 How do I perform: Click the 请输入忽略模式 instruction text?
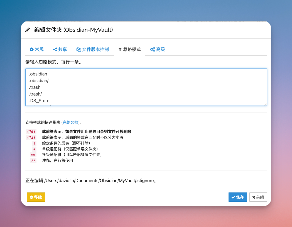[54, 62]
